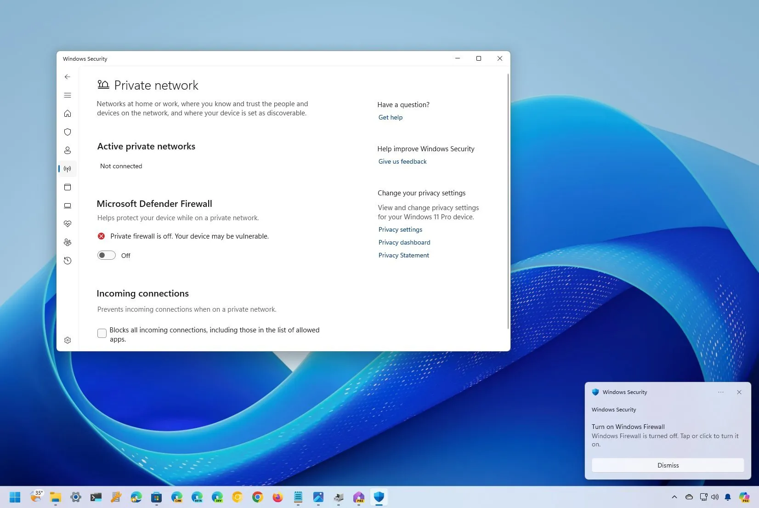This screenshot has width=759, height=508.
Task: Open Privacy Statement link
Action: pyautogui.click(x=404, y=255)
